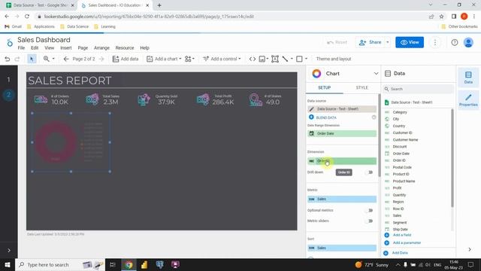This screenshot has height=271, width=481.
Task: Go to previous page arrow
Action: pos(66,59)
